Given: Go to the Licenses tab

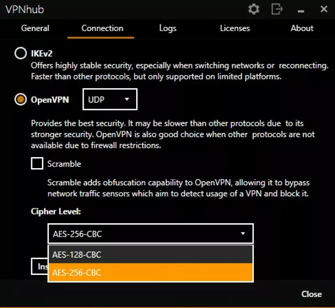Looking at the screenshot, I should point(234,28).
